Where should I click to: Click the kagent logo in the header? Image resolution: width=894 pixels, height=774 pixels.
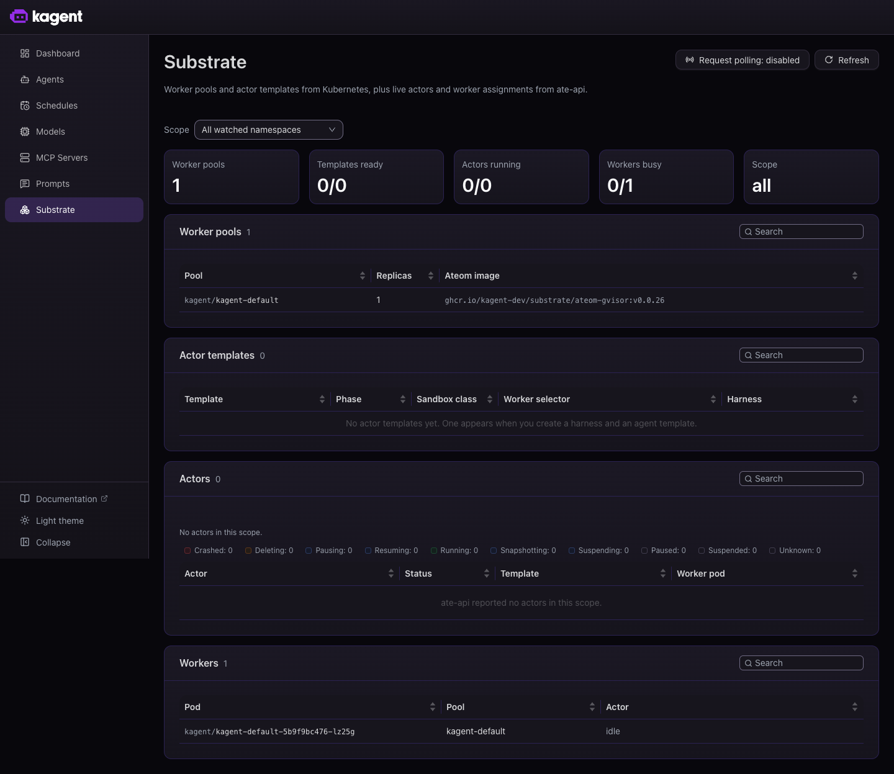pos(47,17)
